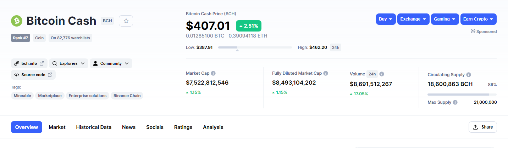Add Bitcoin Cash to watchlist star
This screenshot has height=148, width=508.
126,21
